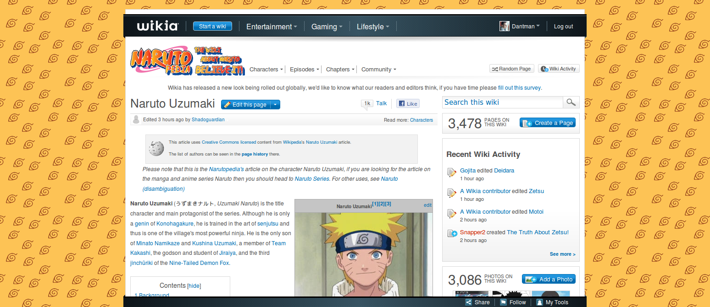Click the editor avatar beside Edited 3 hours ago
The image size is (710, 307).
tap(136, 119)
